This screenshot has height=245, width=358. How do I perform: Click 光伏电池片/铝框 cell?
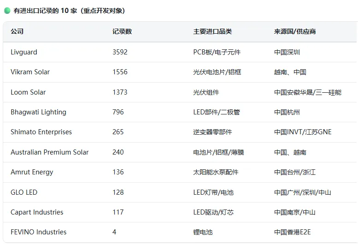click(x=217, y=72)
